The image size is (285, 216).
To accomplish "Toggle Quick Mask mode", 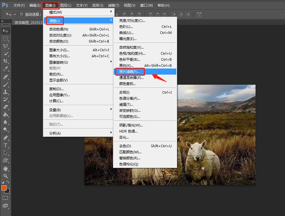I will 6,198.
